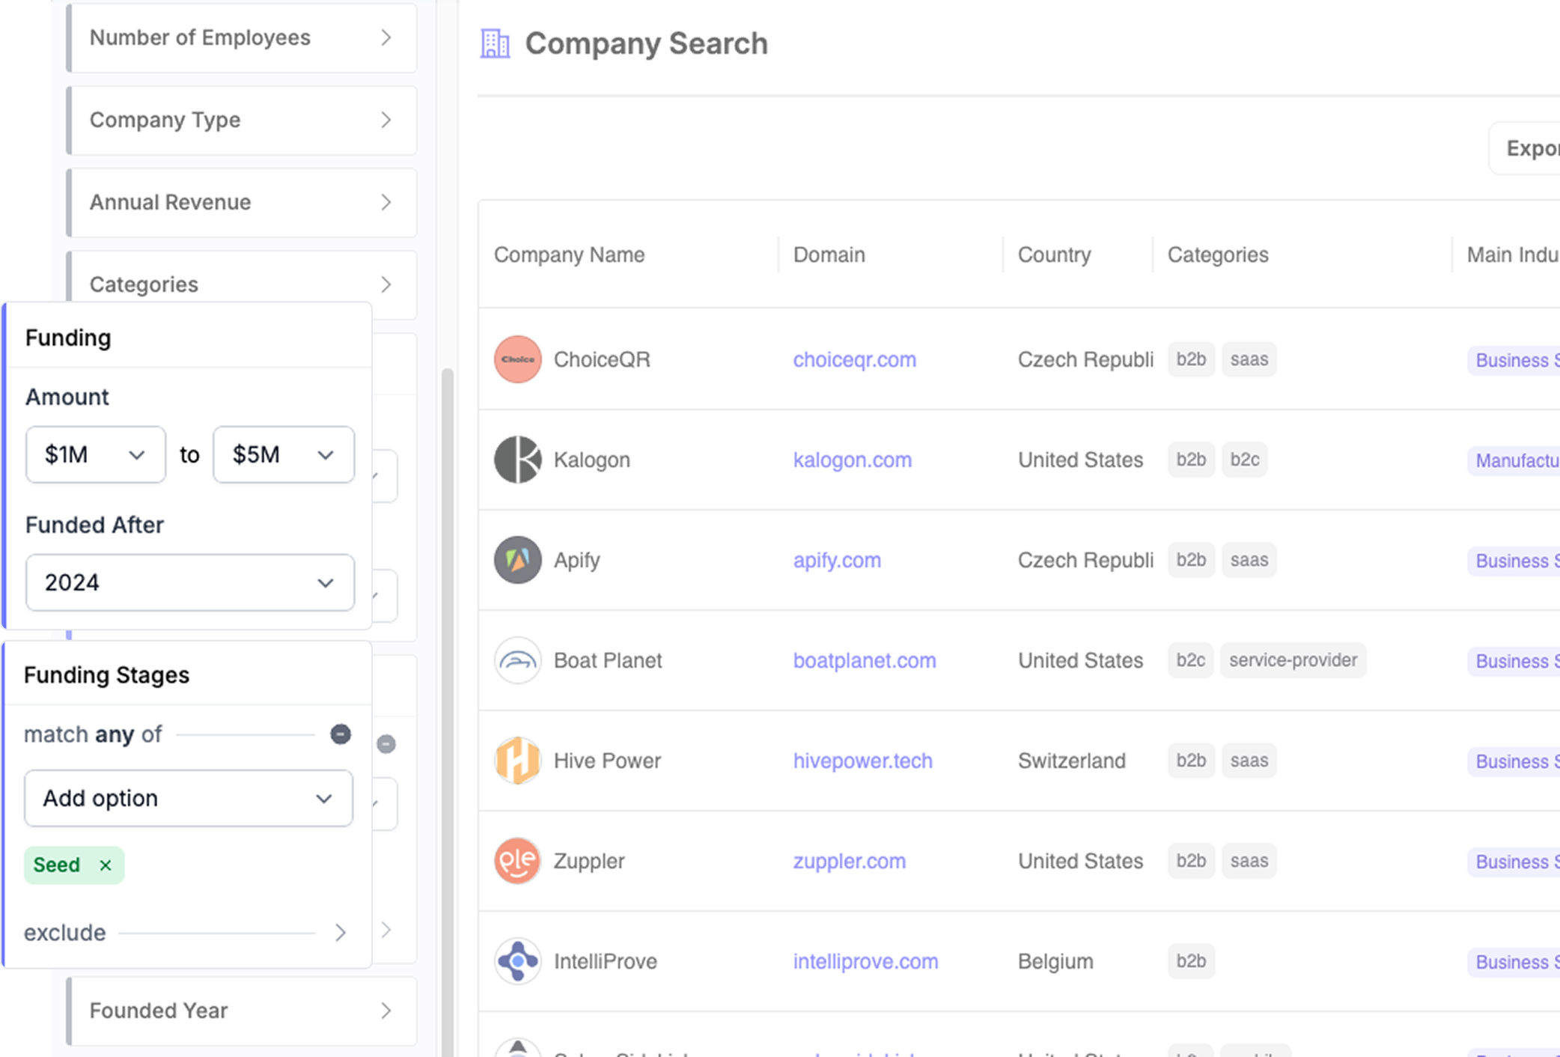The image size is (1560, 1057).
Task: Remove the Seed funding stage tag
Action: click(x=106, y=865)
